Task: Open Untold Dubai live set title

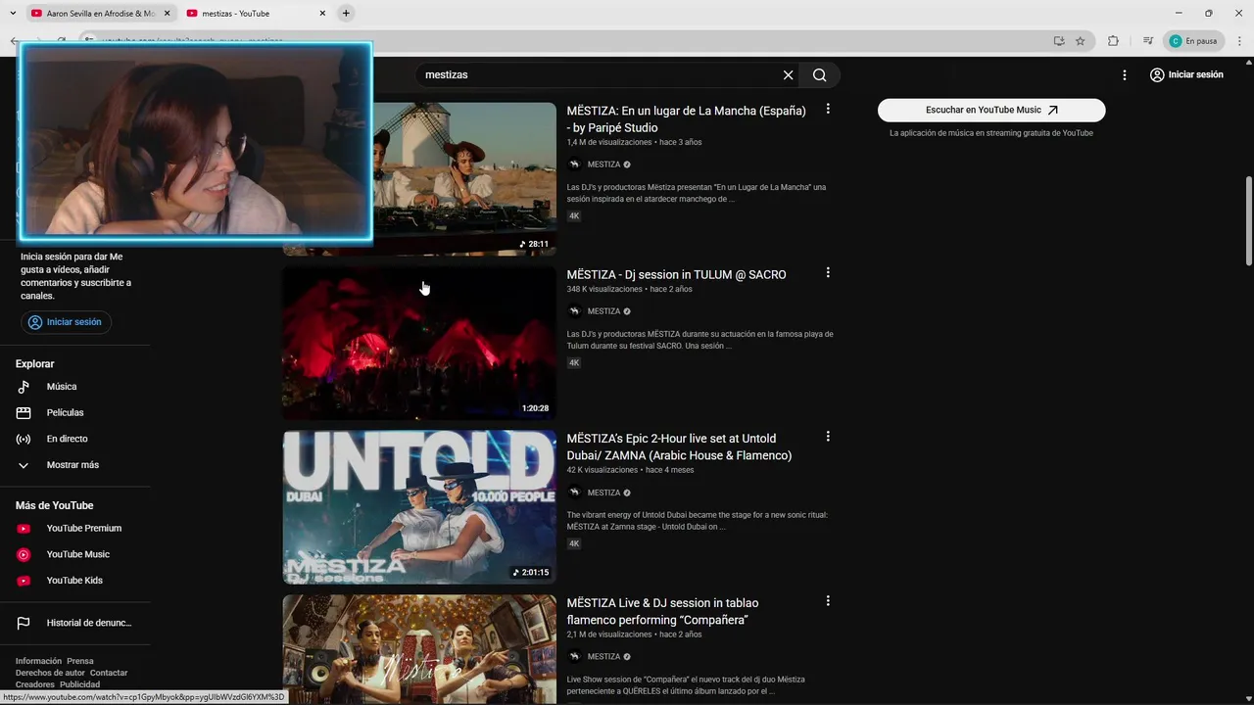Action: (x=679, y=446)
